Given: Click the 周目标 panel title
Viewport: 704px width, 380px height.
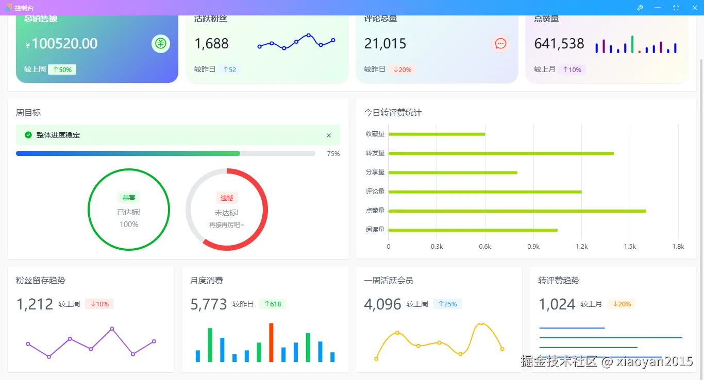Looking at the screenshot, I should pyautogui.click(x=28, y=113).
